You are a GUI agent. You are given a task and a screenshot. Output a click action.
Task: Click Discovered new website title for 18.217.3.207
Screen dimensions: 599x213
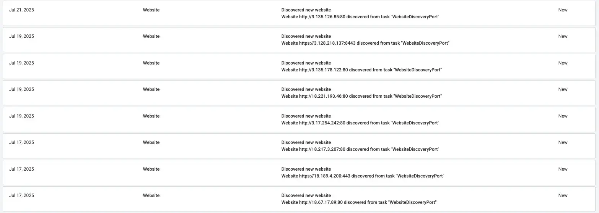[306, 142]
